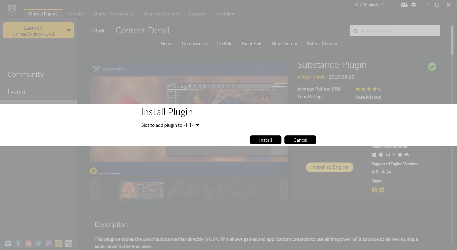Show the previous screenshot with the left arrow
The image size is (457, 250).
click(95, 190)
